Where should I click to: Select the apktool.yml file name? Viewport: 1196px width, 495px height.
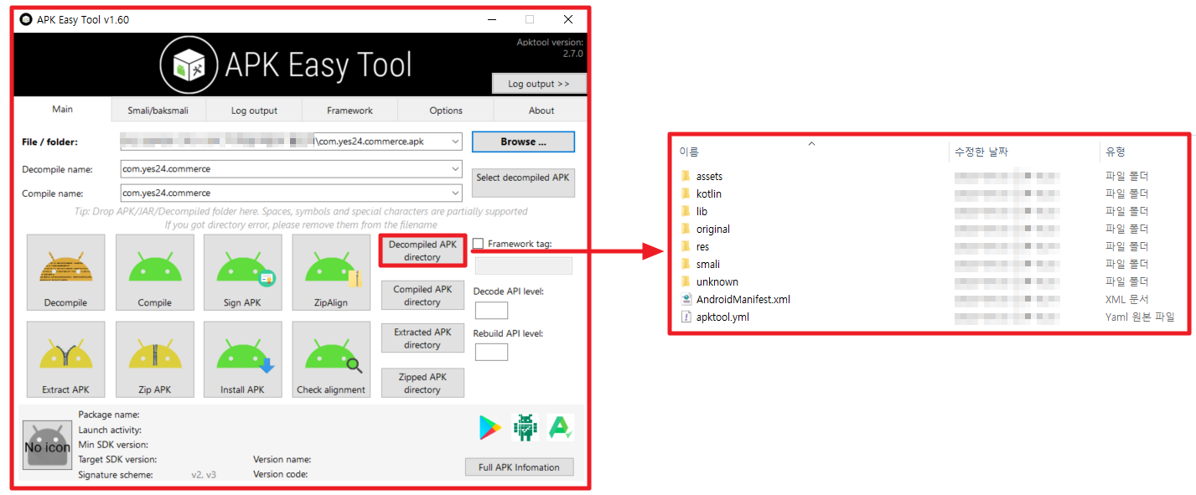click(x=722, y=317)
